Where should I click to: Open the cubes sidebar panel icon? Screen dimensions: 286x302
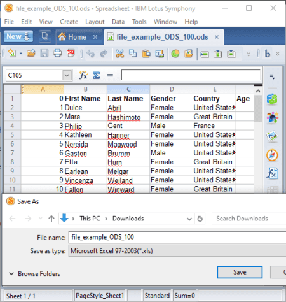272,99
